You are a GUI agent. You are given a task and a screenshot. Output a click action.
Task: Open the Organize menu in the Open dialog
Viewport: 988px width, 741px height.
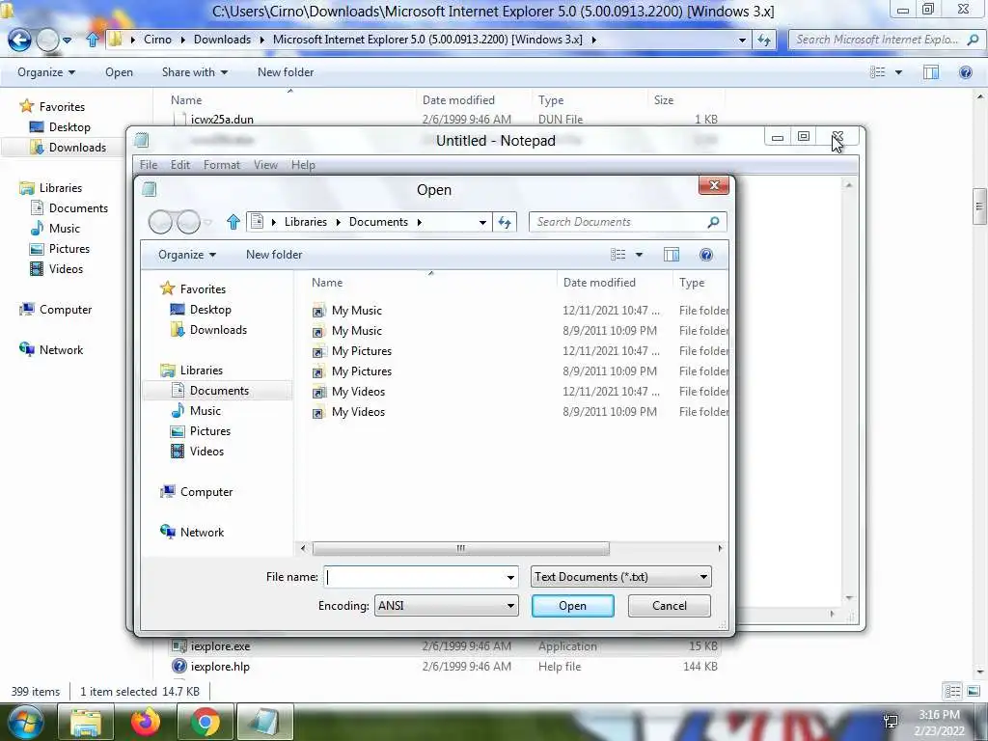[x=186, y=255]
